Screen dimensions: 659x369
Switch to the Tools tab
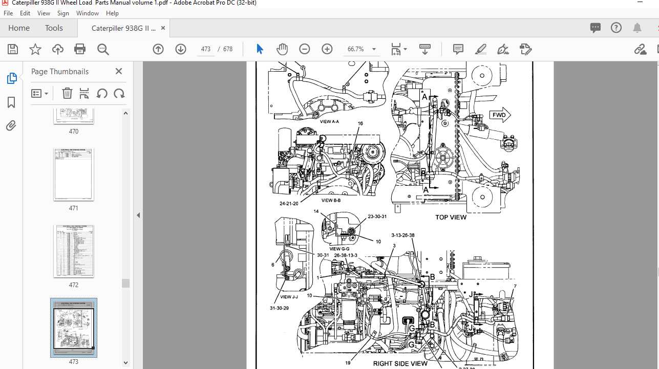(x=54, y=28)
